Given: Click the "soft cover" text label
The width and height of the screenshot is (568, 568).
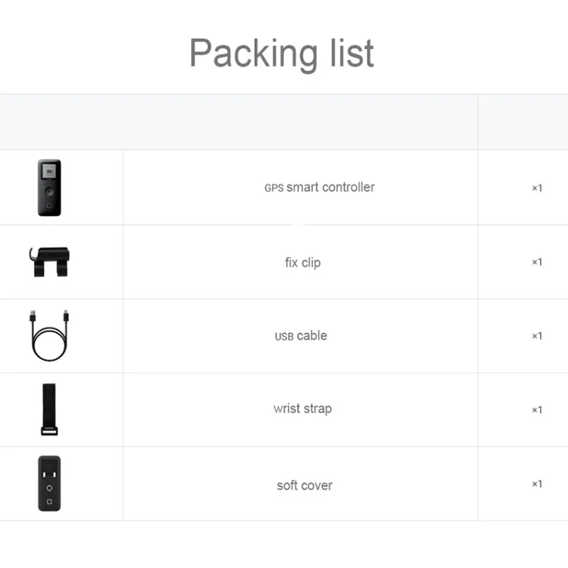Looking at the screenshot, I should 304,486.
